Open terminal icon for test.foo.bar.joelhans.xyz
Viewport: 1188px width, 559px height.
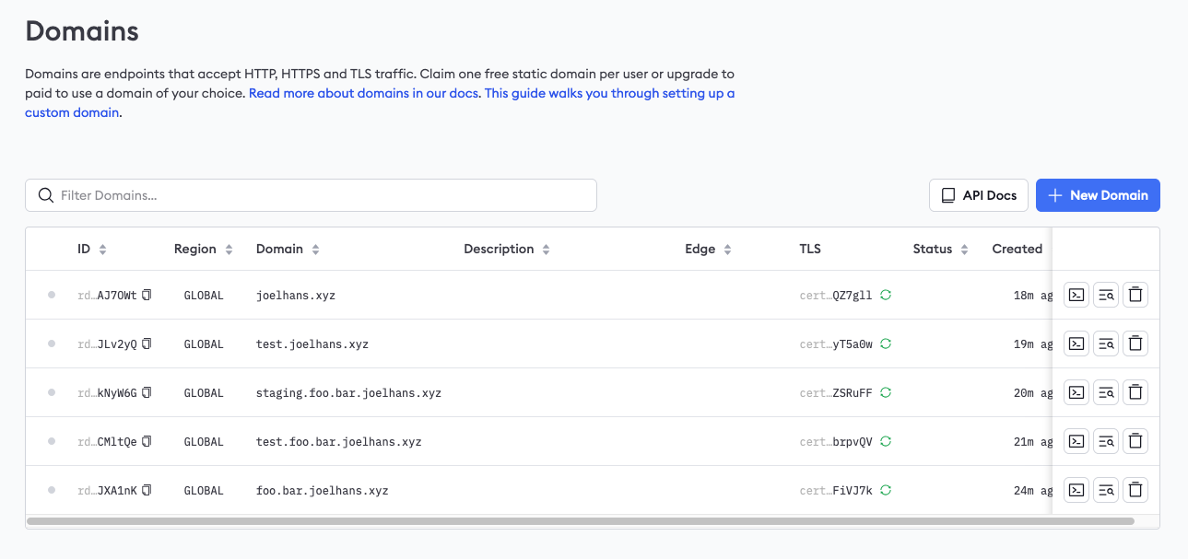point(1076,441)
